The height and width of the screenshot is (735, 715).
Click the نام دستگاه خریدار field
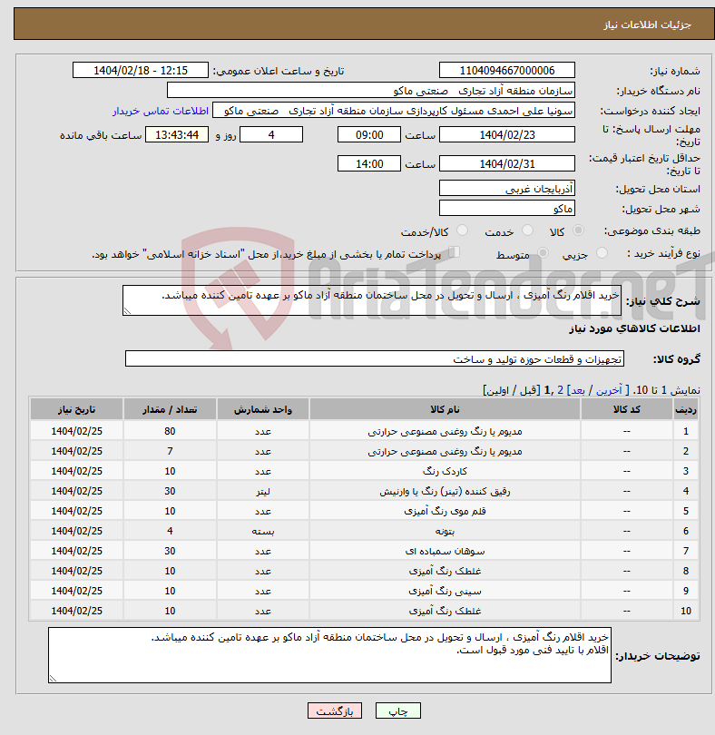tap(371, 91)
